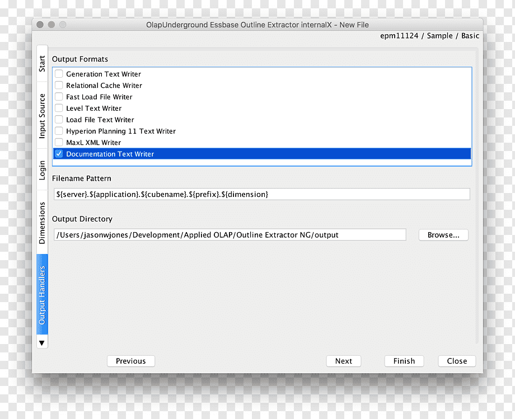The width and height of the screenshot is (515, 419).
Task: Tick the MaxL XML Writer checkbox
Action: tap(59, 143)
